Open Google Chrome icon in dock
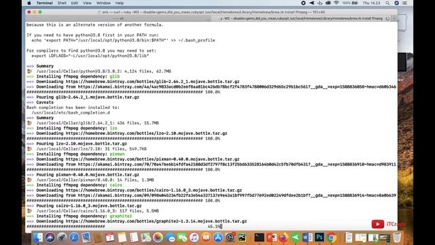Screen dimensions: 435x245 [331, 238]
